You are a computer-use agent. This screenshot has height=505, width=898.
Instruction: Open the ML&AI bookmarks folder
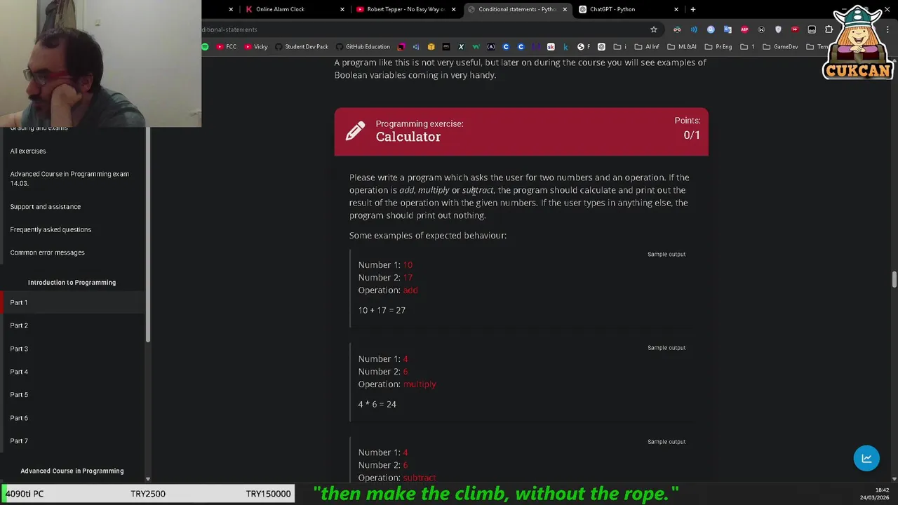click(682, 47)
